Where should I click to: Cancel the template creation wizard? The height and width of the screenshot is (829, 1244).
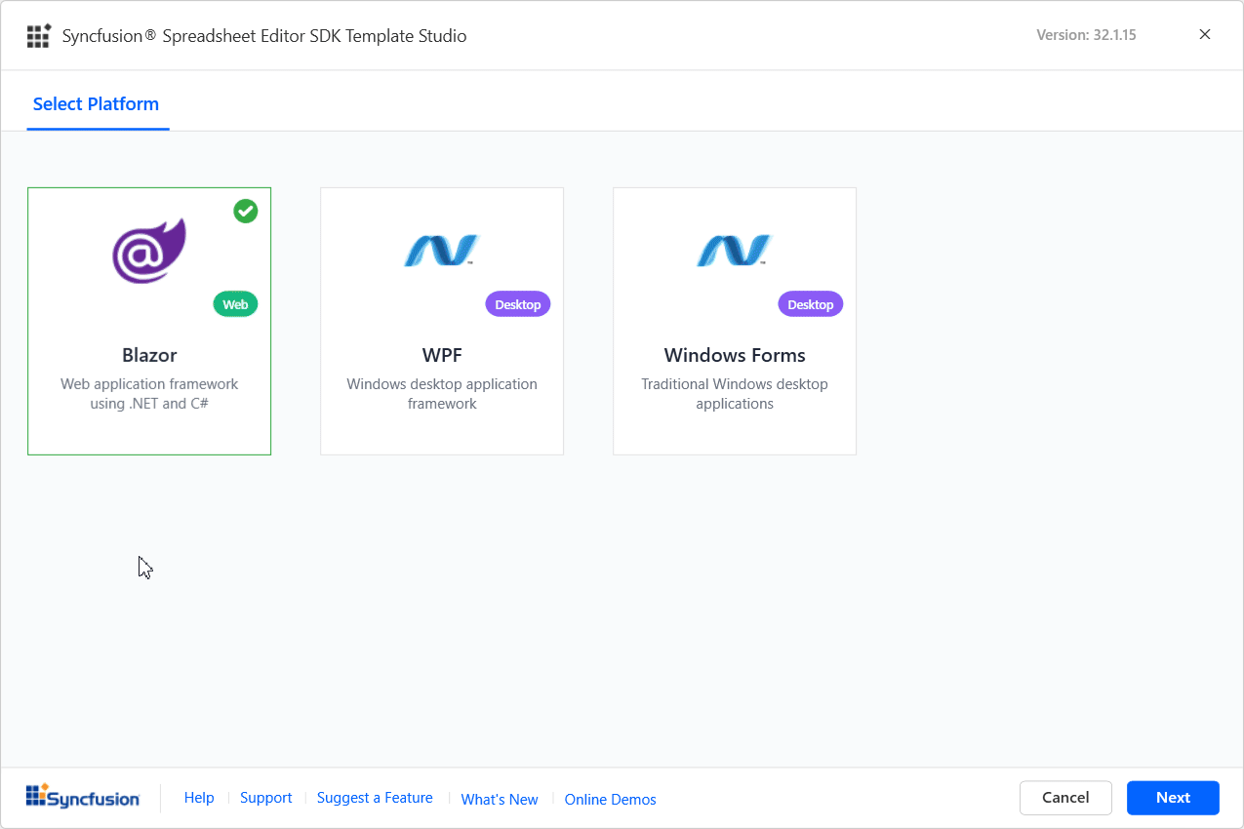pos(1065,797)
